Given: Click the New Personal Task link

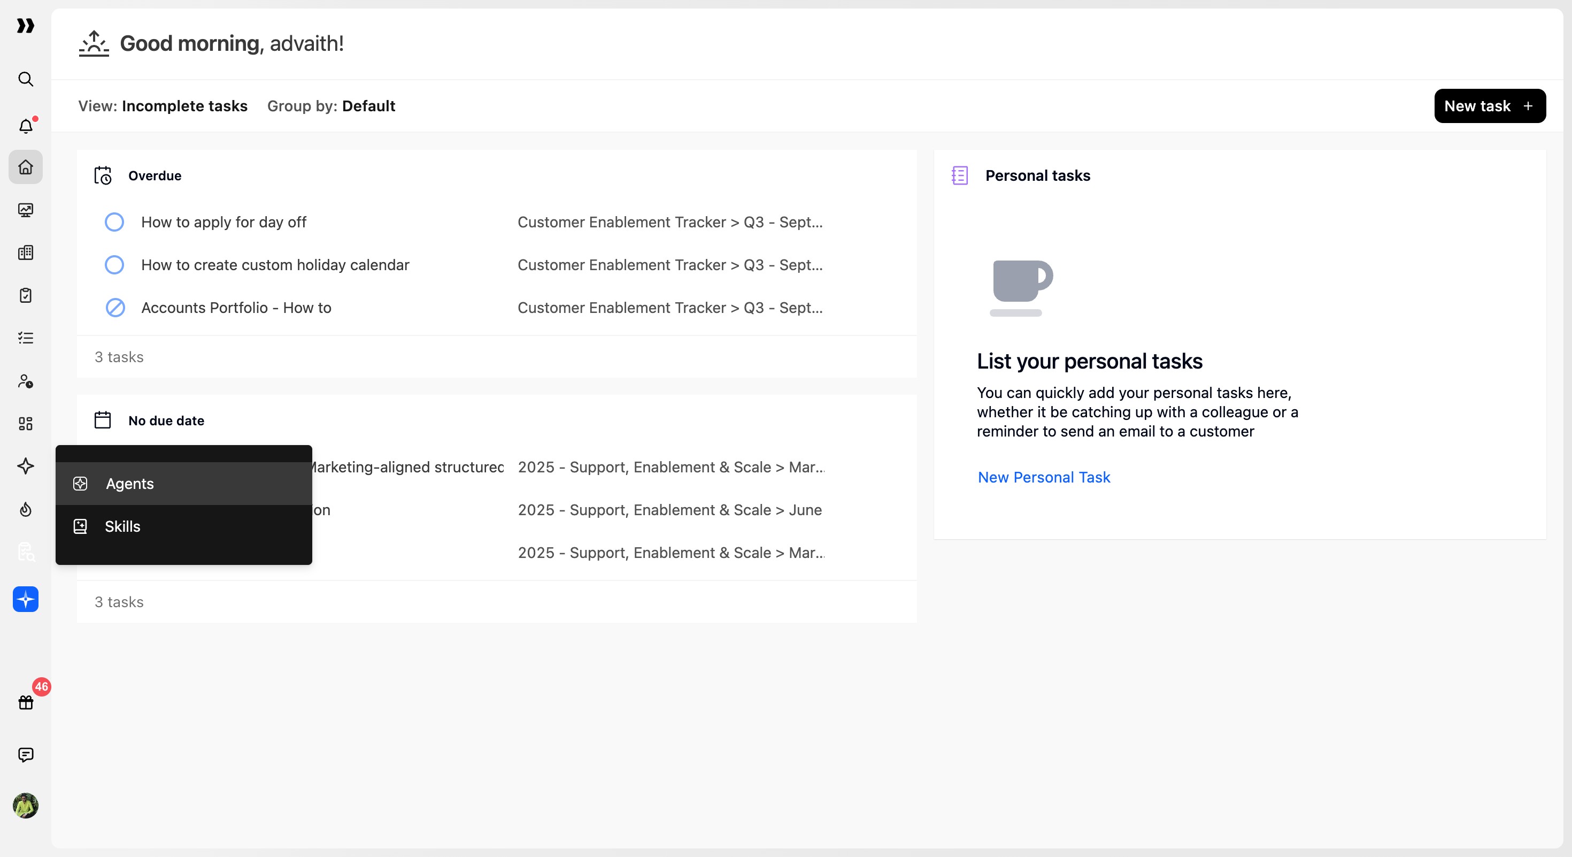Looking at the screenshot, I should (x=1044, y=477).
